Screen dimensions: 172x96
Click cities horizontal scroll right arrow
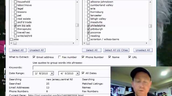click(x=146, y=43)
